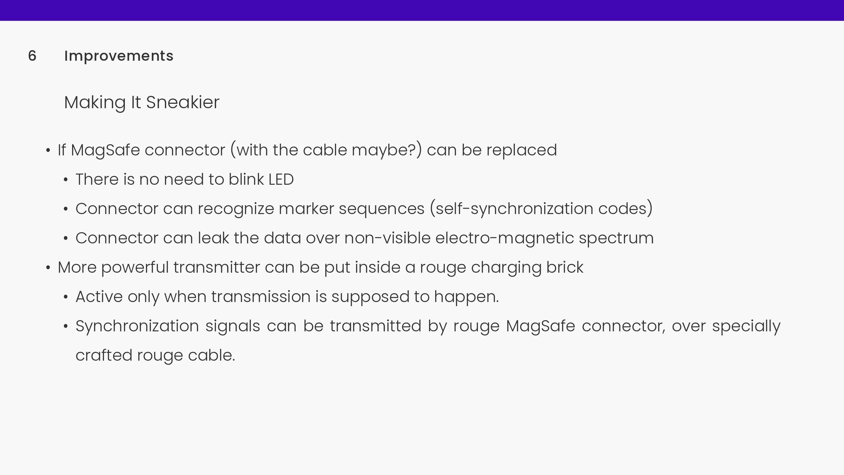This screenshot has width=844, height=475.
Task: Click the word Sneakier in the title
Action: point(183,102)
